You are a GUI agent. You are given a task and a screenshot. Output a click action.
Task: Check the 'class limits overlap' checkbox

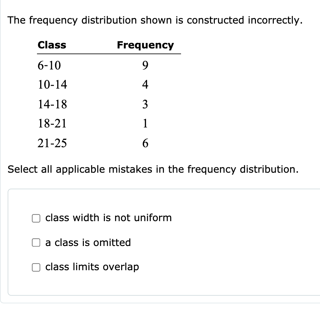[x=36, y=267]
